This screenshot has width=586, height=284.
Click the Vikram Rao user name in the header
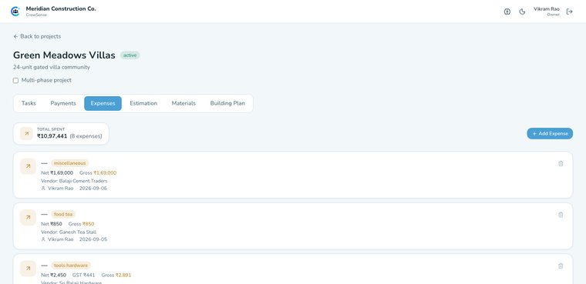pyautogui.click(x=547, y=9)
